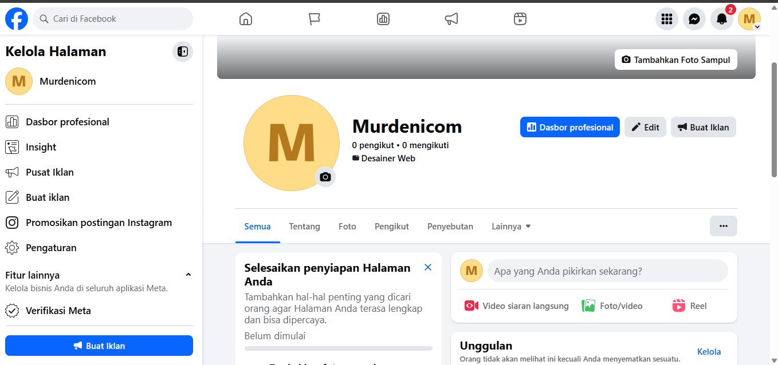This screenshot has height=365, width=778.
Task: Open Ads megaphone icon in top navigation
Action: [451, 19]
